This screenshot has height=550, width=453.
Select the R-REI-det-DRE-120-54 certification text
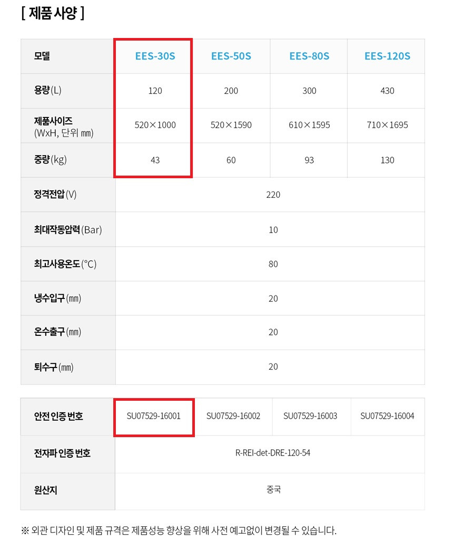(272, 452)
